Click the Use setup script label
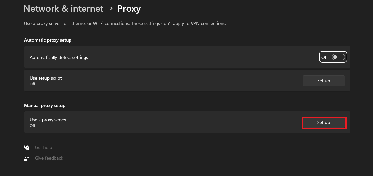Image resolution: width=373 pixels, height=176 pixels. pos(46,78)
